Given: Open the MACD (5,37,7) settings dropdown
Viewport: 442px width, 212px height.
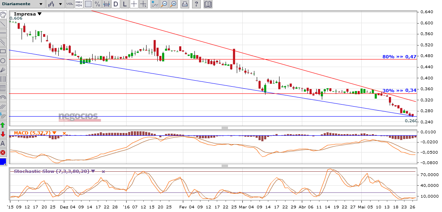Looking at the screenshot, I should 54,133.
